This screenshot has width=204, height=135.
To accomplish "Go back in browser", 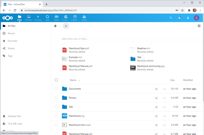I will click(4, 10).
